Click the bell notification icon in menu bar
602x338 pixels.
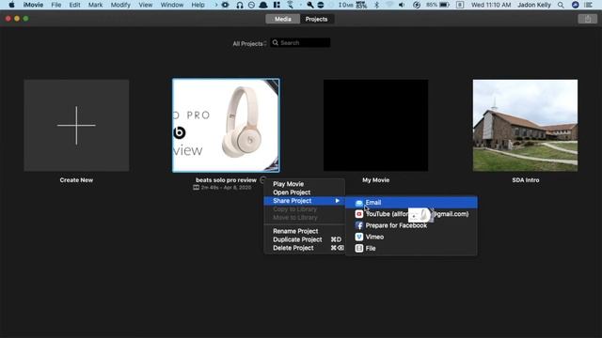coord(263,5)
